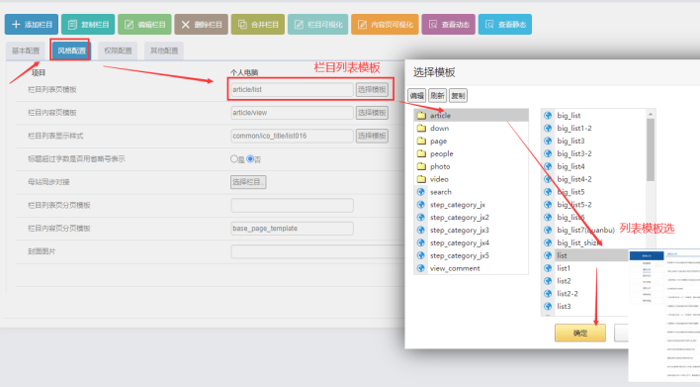Click 选择模板 beside article/view field
700x387 pixels.
(x=372, y=113)
